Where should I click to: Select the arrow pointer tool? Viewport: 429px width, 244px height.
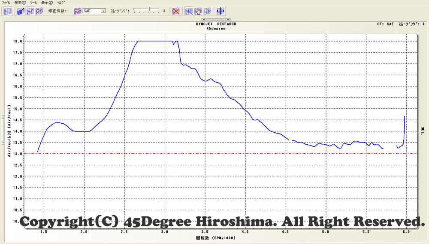click(x=208, y=11)
